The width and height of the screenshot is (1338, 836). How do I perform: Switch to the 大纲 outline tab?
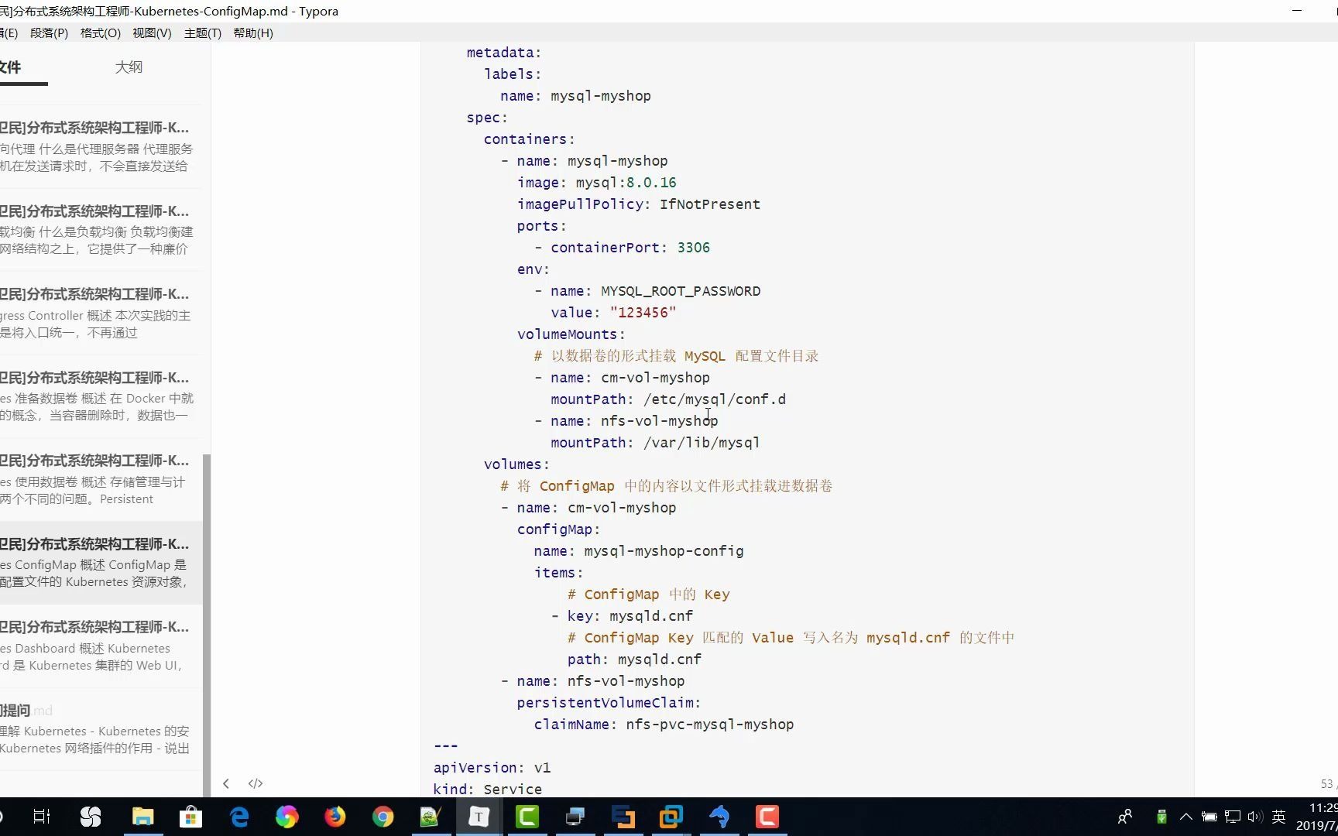pos(129,67)
